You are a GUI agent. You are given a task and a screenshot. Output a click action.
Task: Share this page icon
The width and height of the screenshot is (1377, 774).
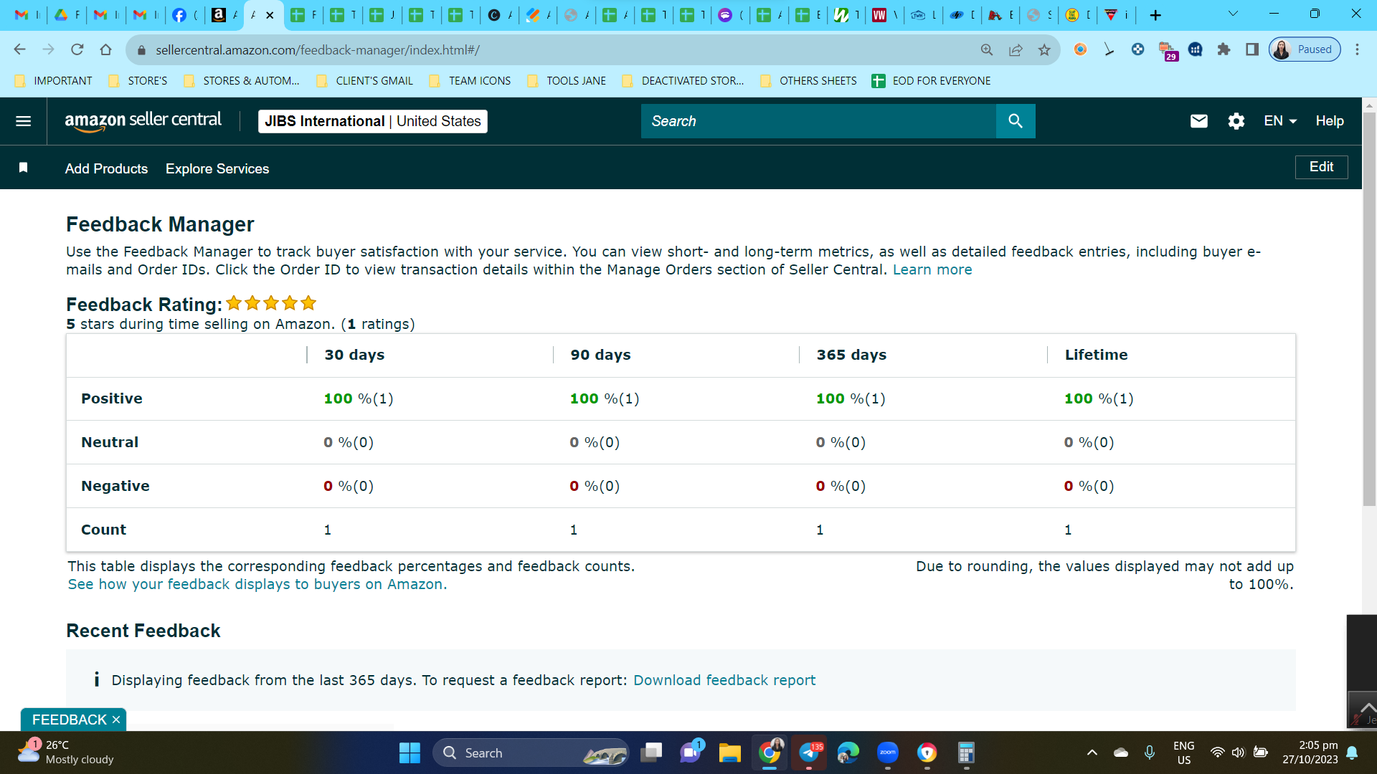(1016, 49)
